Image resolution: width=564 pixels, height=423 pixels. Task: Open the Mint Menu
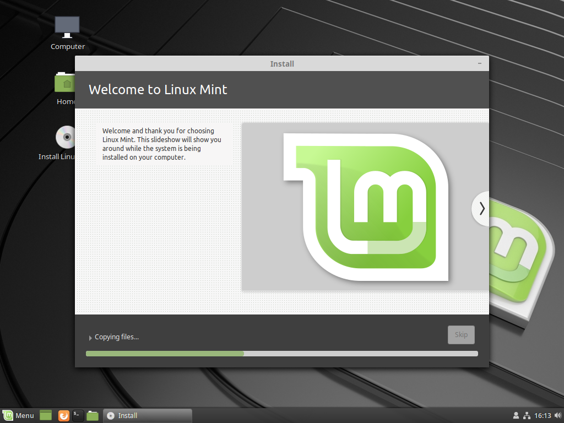click(18, 415)
